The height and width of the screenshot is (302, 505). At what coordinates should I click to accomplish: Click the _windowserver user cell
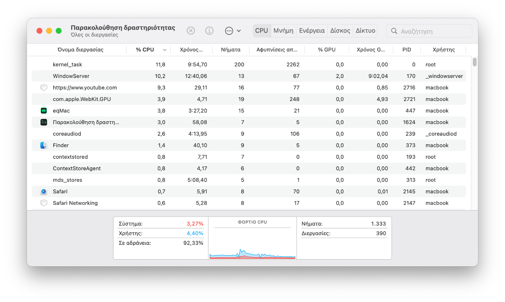pos(444,76)
